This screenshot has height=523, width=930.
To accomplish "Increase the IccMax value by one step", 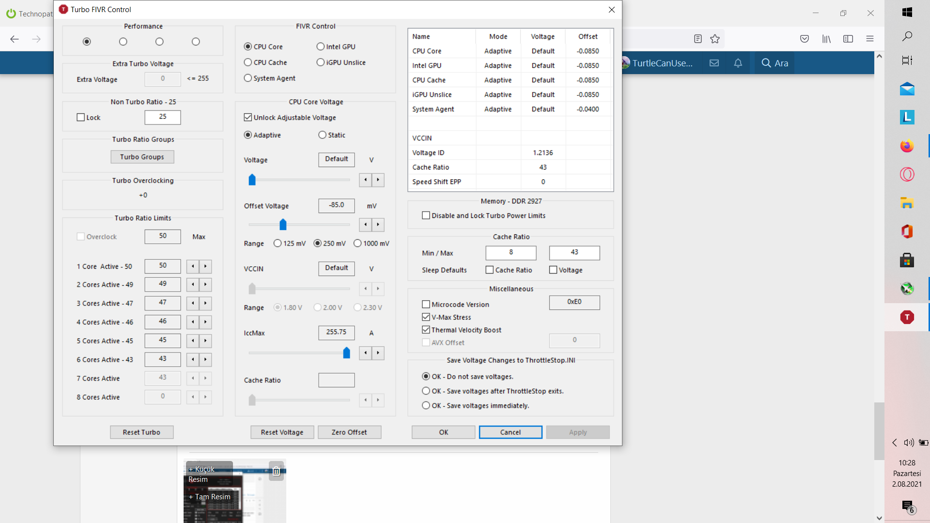I will point(378,353).
